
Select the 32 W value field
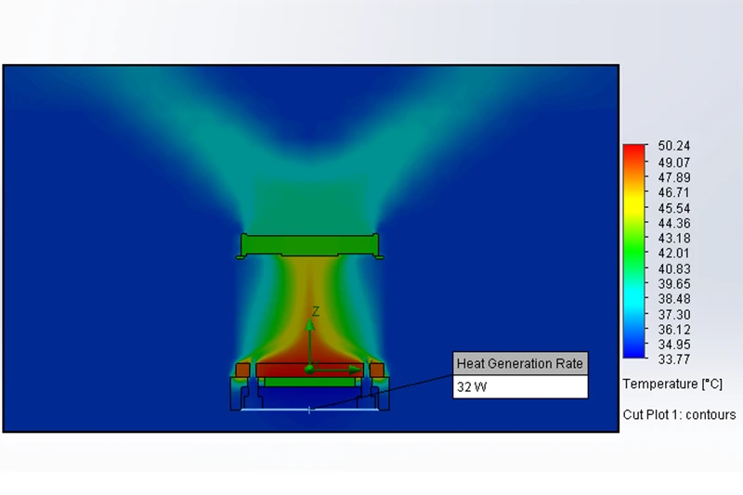[520, 387]
